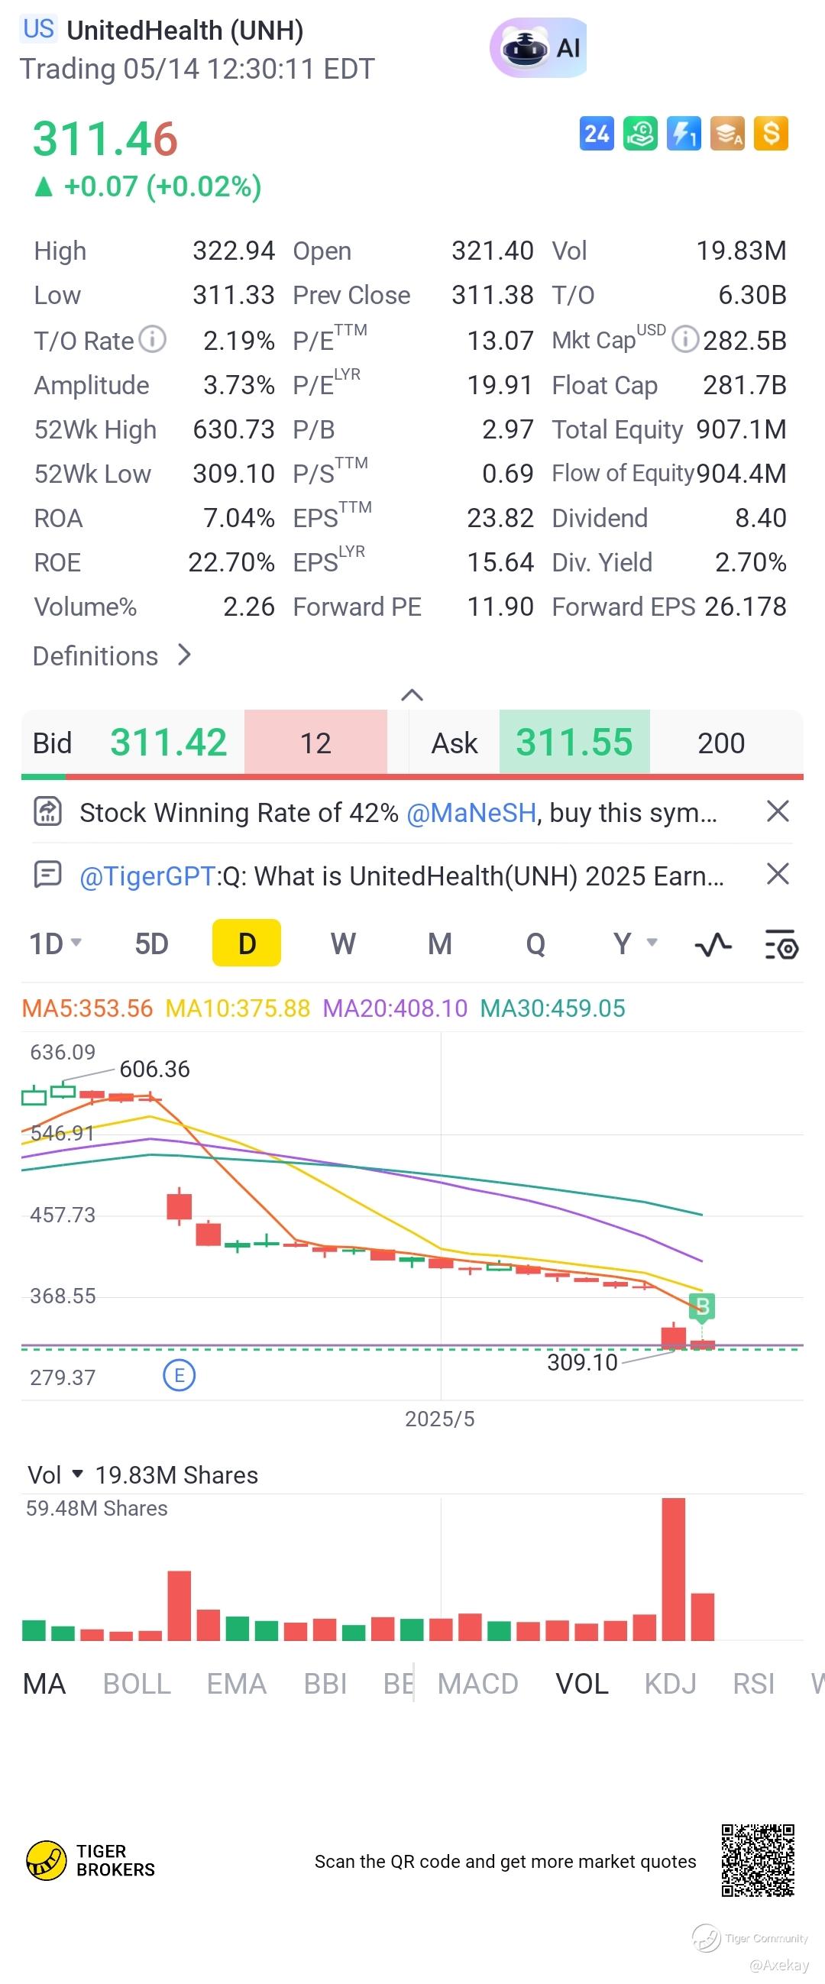Tap the Div. Yield value 2.70%

tap(751, 562)
